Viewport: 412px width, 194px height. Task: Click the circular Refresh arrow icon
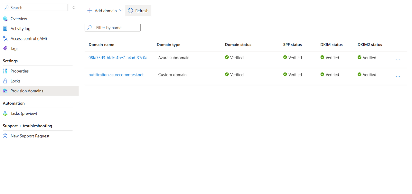(130, 11)
